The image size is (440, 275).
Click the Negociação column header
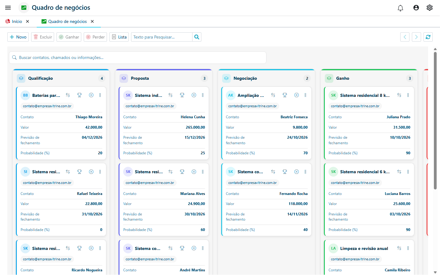[266, 78]
